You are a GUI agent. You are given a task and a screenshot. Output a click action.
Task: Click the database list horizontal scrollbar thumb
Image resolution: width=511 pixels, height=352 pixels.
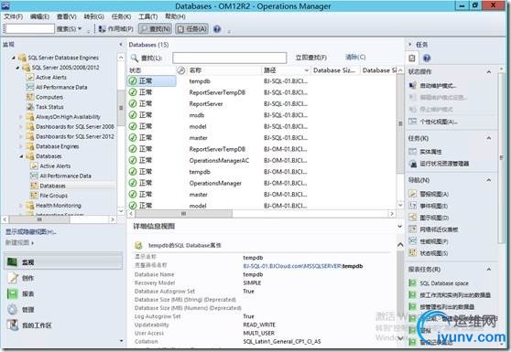point(183,214)
